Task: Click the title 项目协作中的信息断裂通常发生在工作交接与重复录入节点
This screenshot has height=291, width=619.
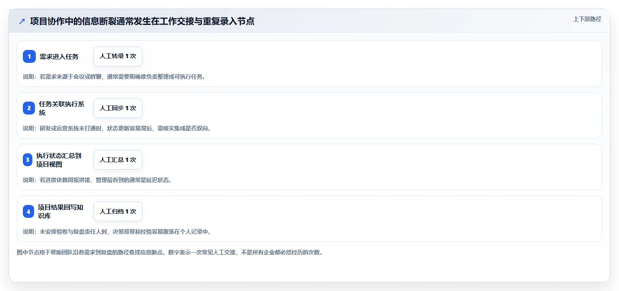Action: [x=142, y=21]
